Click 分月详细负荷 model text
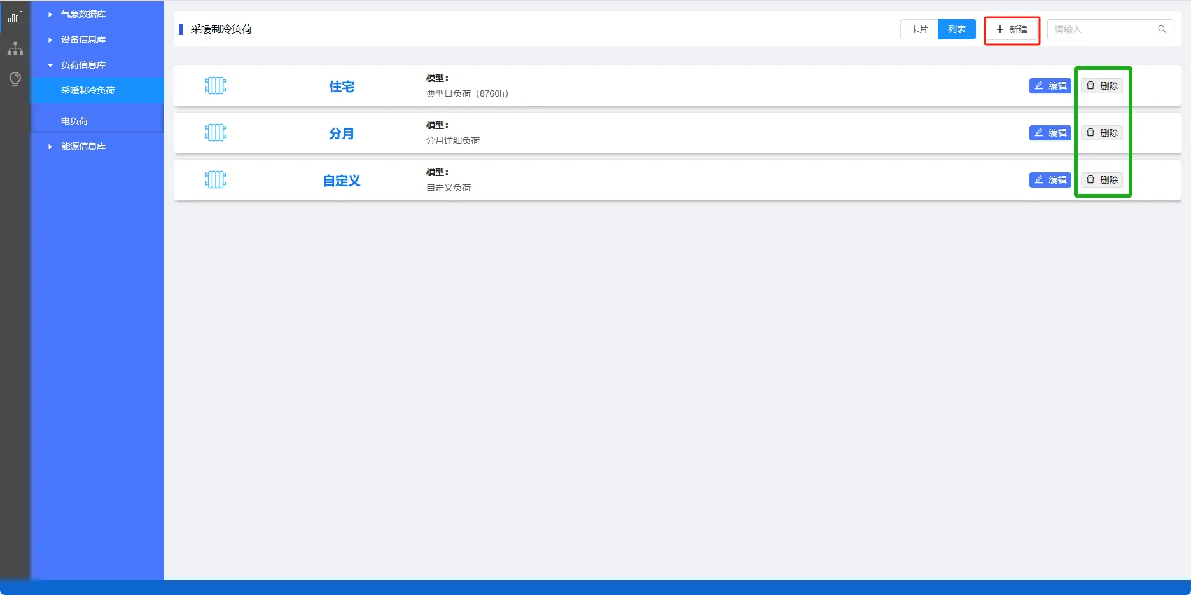Viewport: 1191px width, 595px height. [453, 140]
